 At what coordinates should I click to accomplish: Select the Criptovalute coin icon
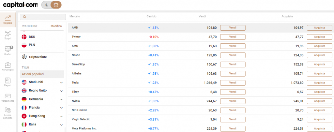click(24, 57)
